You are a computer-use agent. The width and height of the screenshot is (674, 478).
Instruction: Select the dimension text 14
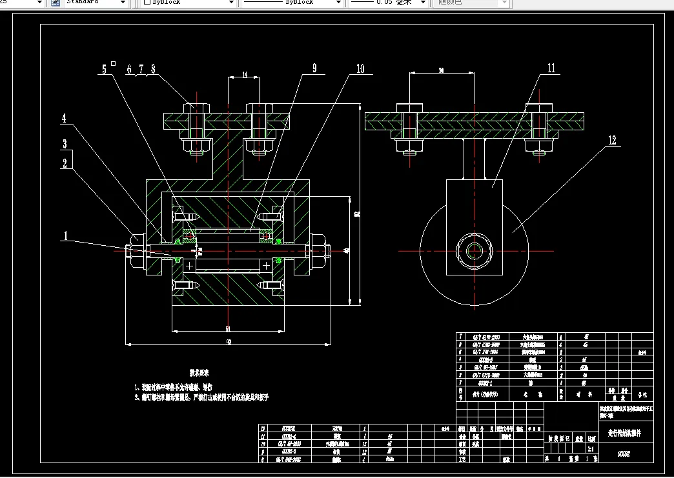(x=245, y=75)
